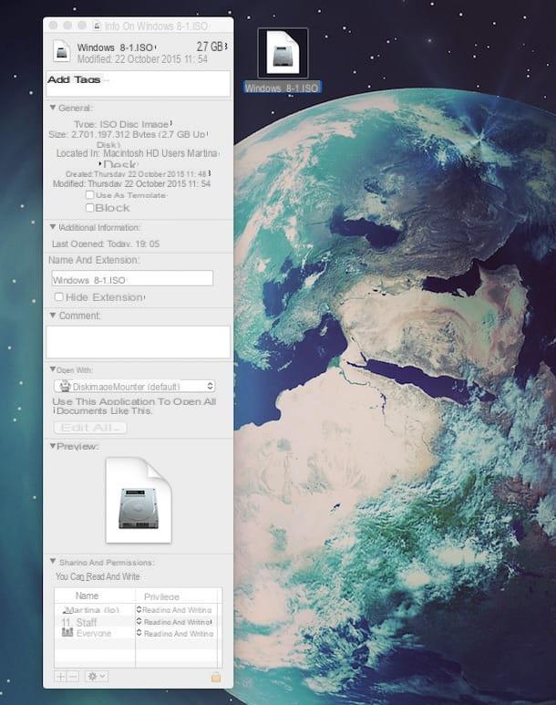
Task: Close the Info window
Action: [53, 26]
